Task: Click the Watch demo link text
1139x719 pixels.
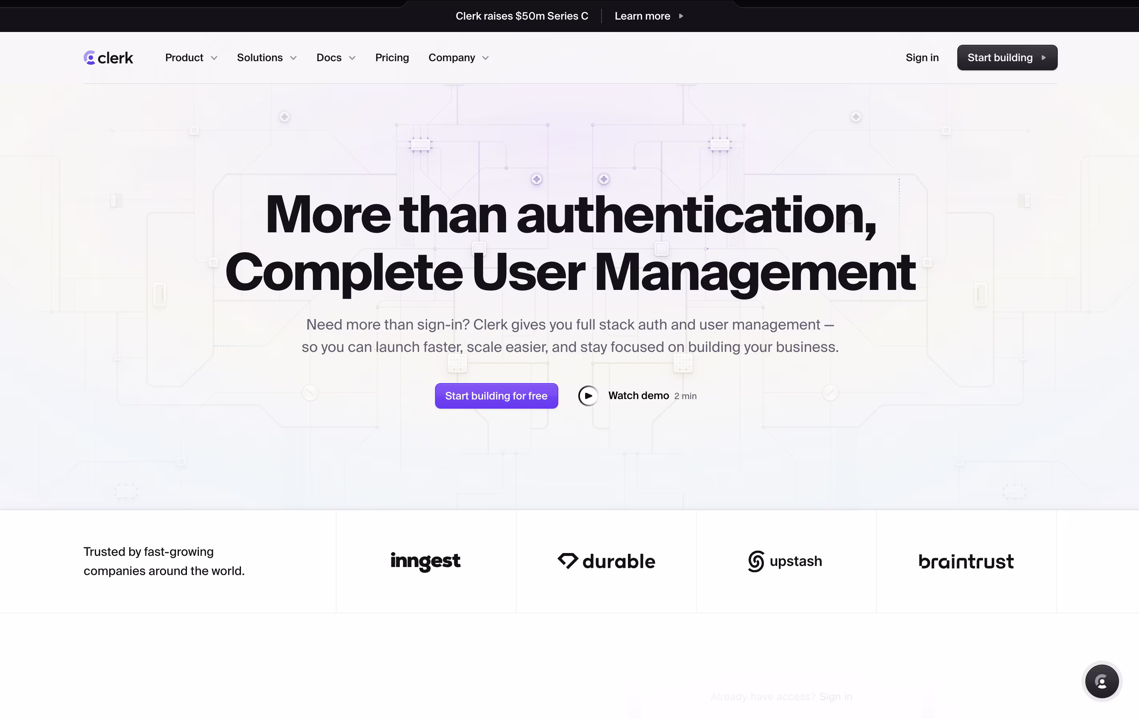Action: 639,395
